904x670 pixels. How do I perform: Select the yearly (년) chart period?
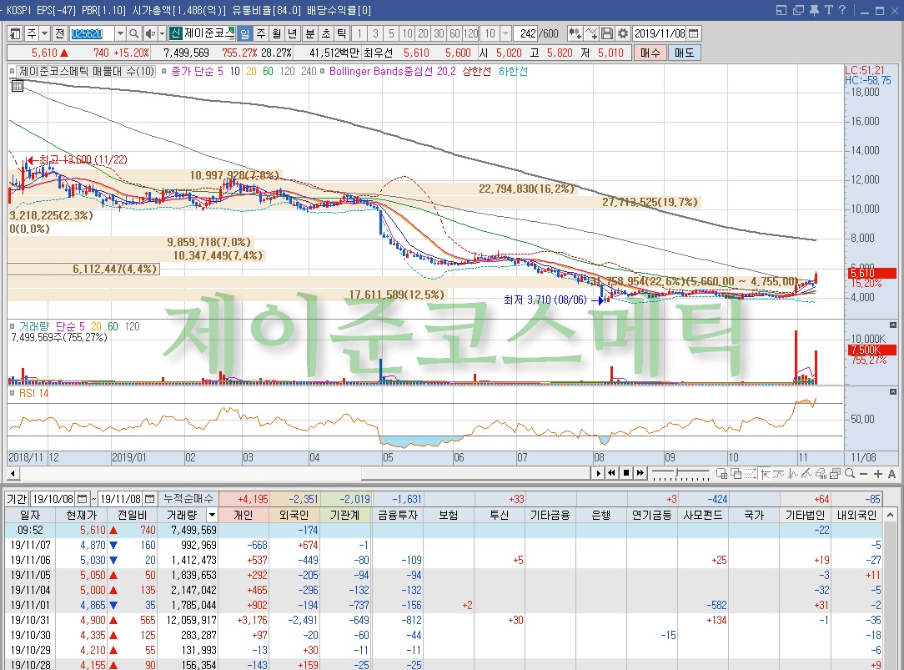coord(293,33)
